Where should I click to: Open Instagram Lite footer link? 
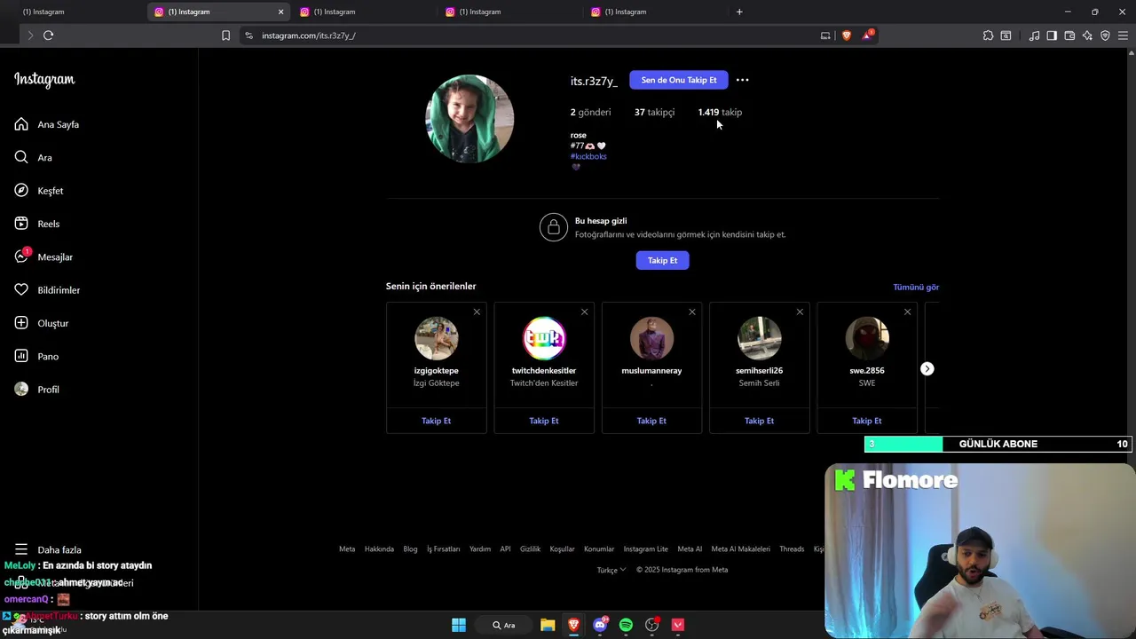pos(645,549)
